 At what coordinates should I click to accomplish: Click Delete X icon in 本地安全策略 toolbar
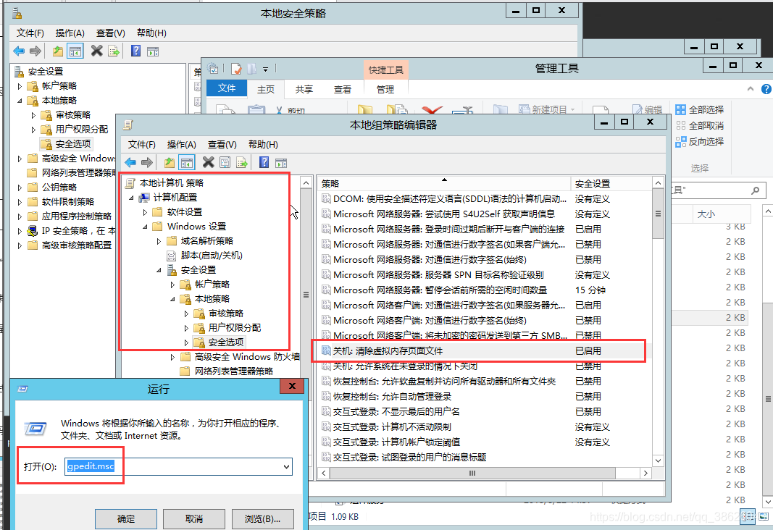97,50
